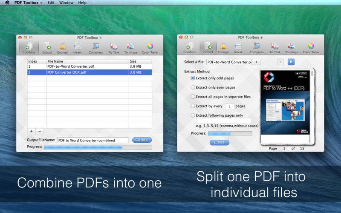Choose Extract following pages only
The width and height of the screenshot is (341, 213).
click(x=217, y=115)
